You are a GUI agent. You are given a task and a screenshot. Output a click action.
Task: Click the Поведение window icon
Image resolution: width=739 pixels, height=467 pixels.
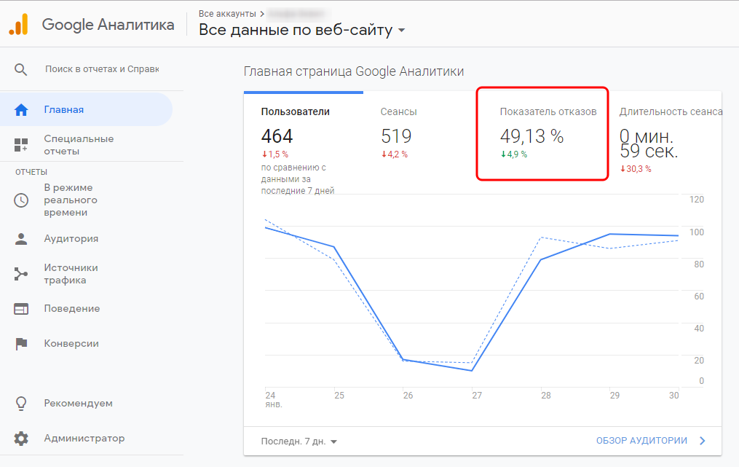point(21,309)
